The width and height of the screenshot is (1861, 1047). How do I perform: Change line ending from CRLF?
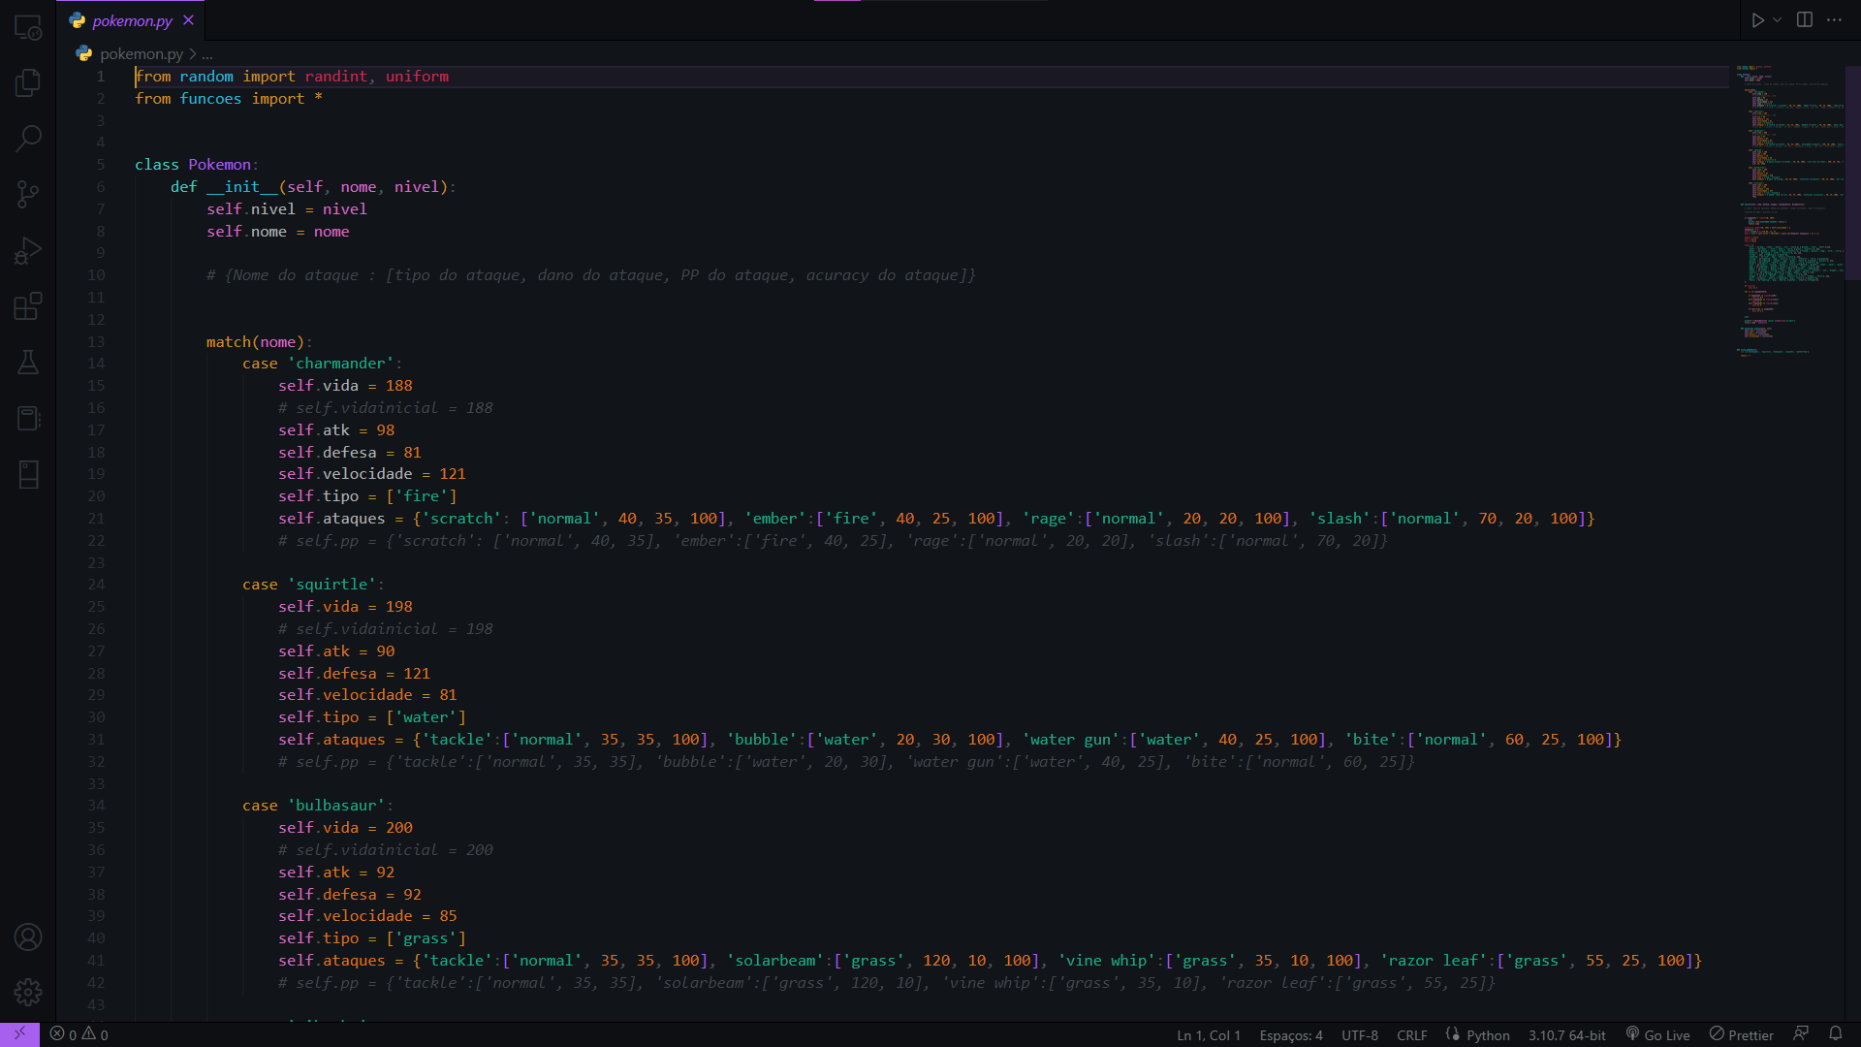[1412, 1034]
